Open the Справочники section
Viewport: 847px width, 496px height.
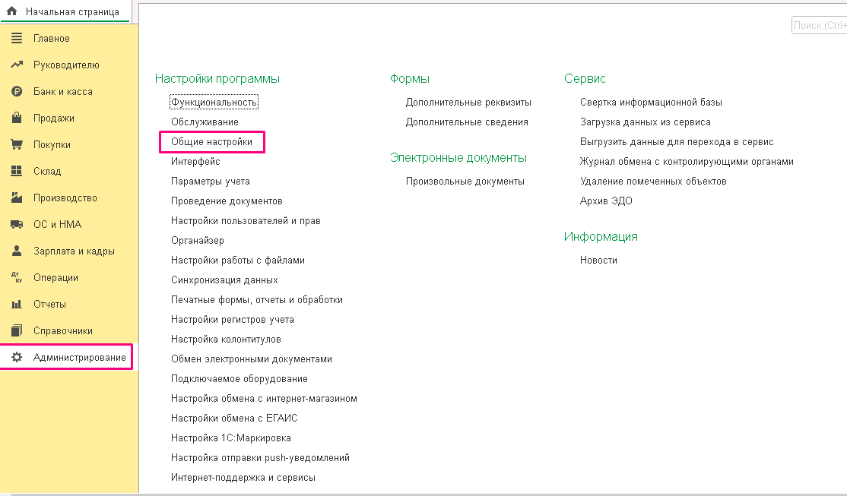tap(69, 330)
